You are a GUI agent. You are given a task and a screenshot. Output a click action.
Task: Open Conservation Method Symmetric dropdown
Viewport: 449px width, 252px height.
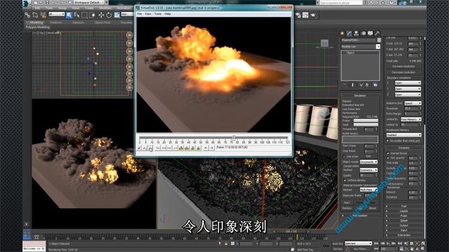pos(369,170)
